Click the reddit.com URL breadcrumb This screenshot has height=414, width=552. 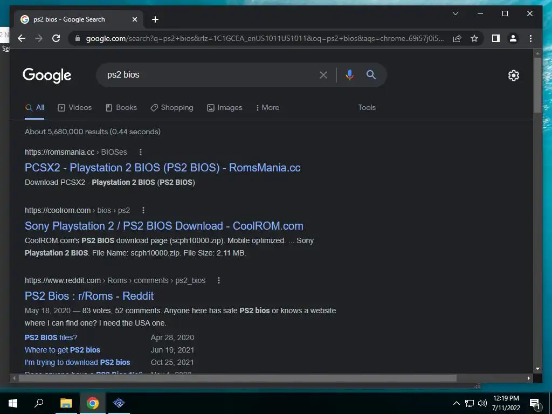point(115,280)
